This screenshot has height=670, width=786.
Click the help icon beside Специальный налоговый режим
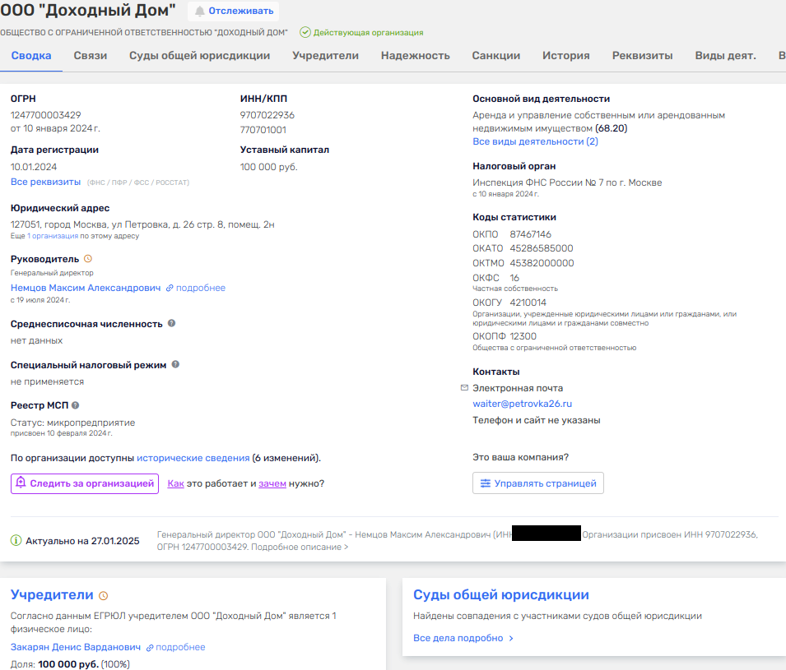click(x=175, y=364)
